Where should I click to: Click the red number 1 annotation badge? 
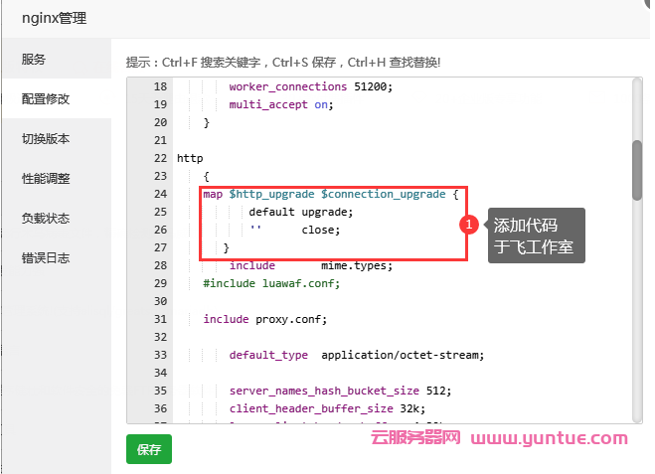[470, 226]
